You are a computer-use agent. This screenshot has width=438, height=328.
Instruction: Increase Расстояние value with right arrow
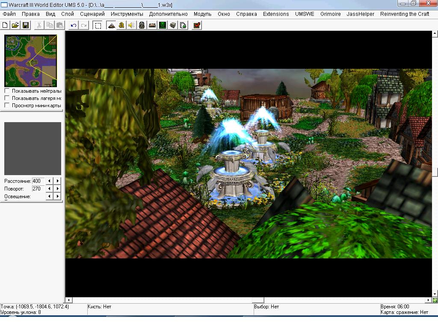tap(57, 181)
